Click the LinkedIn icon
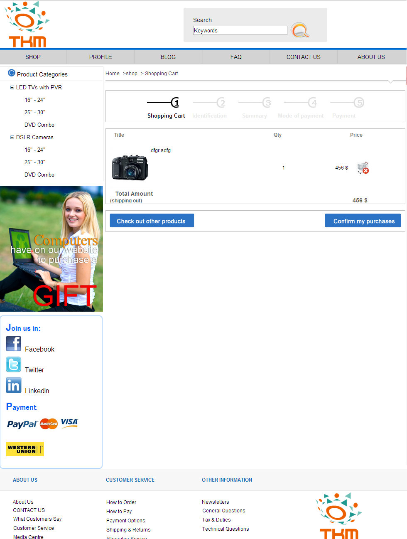The width and height of the screenshot is (407, 539). [x=13, y=385]
